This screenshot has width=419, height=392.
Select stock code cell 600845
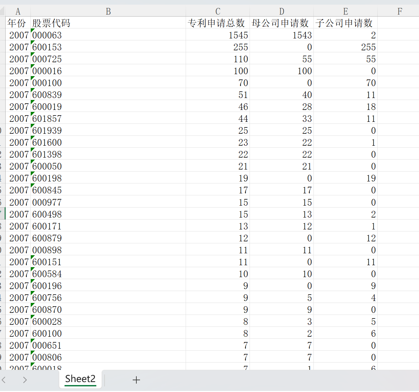tap(108, 189)
